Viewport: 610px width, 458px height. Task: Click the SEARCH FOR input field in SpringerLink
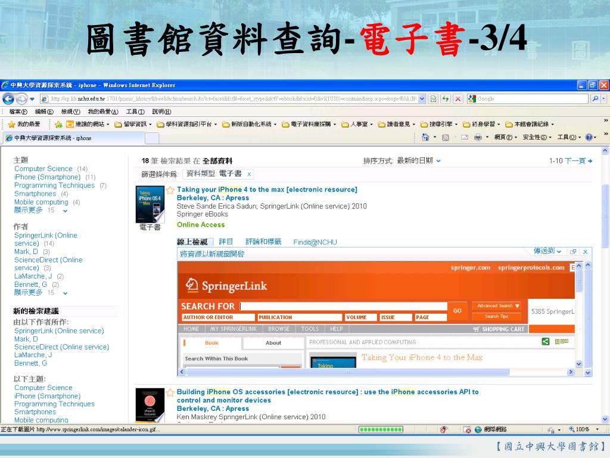pyautogui.click(x=344, y=306)
